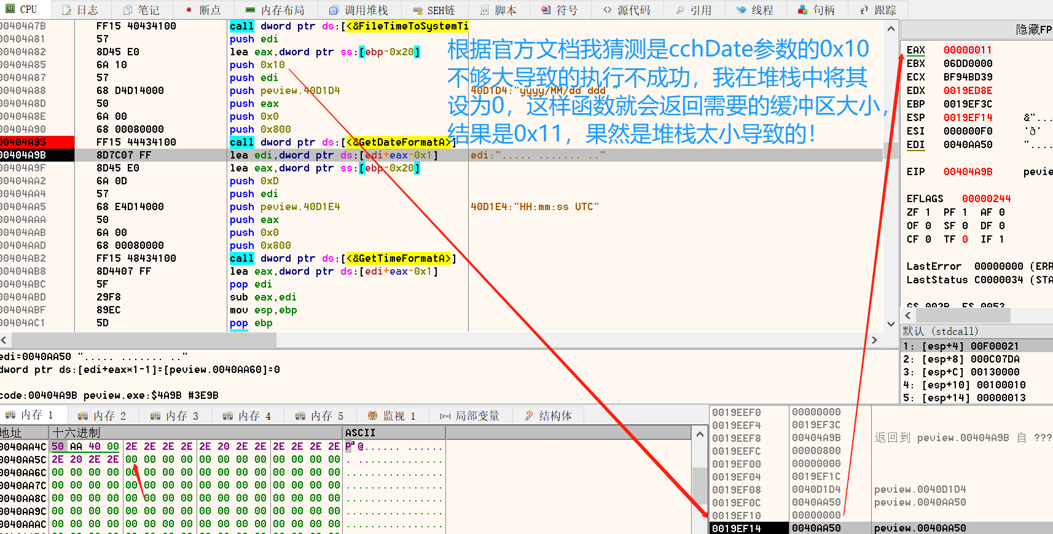Show the 源代码 source tab
The image size is (1053, 534).
tap(627, 10)
